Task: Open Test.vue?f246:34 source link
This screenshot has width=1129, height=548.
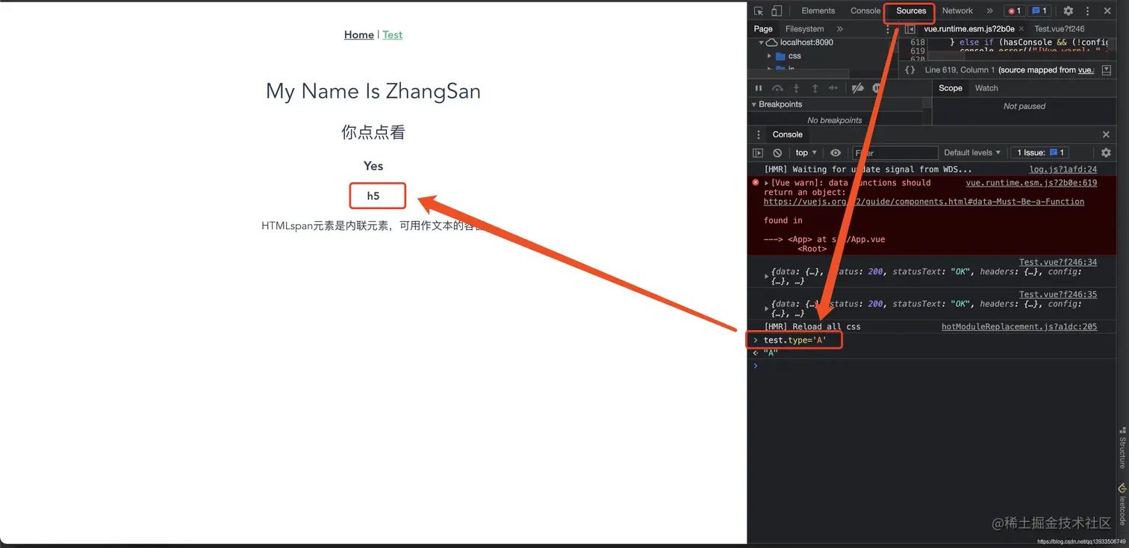Action: [x=1058, y=262]
